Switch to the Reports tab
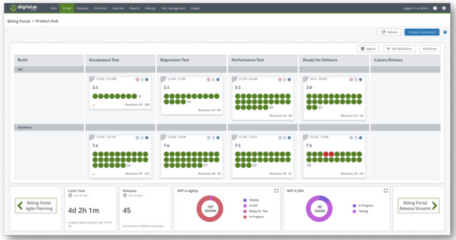 click(x=134, y=8)
